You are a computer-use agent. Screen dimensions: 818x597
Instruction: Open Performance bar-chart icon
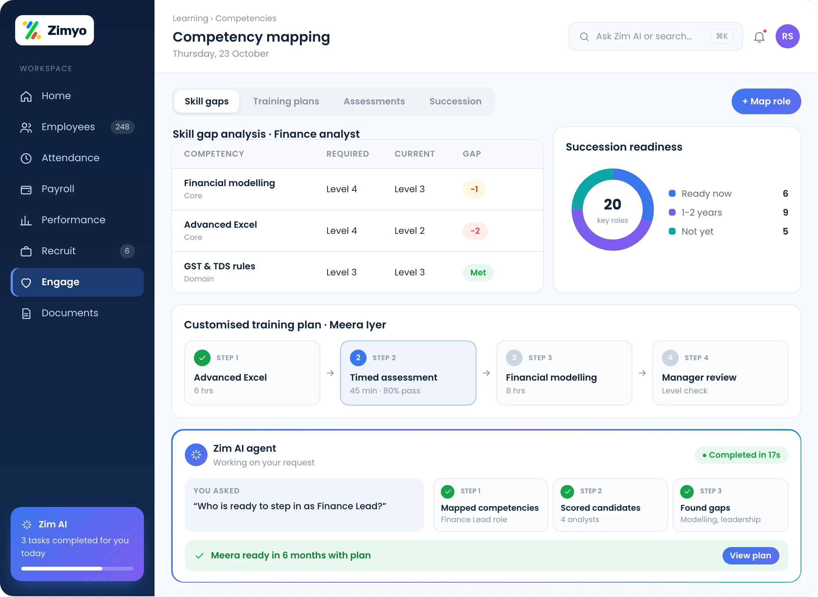26,220
